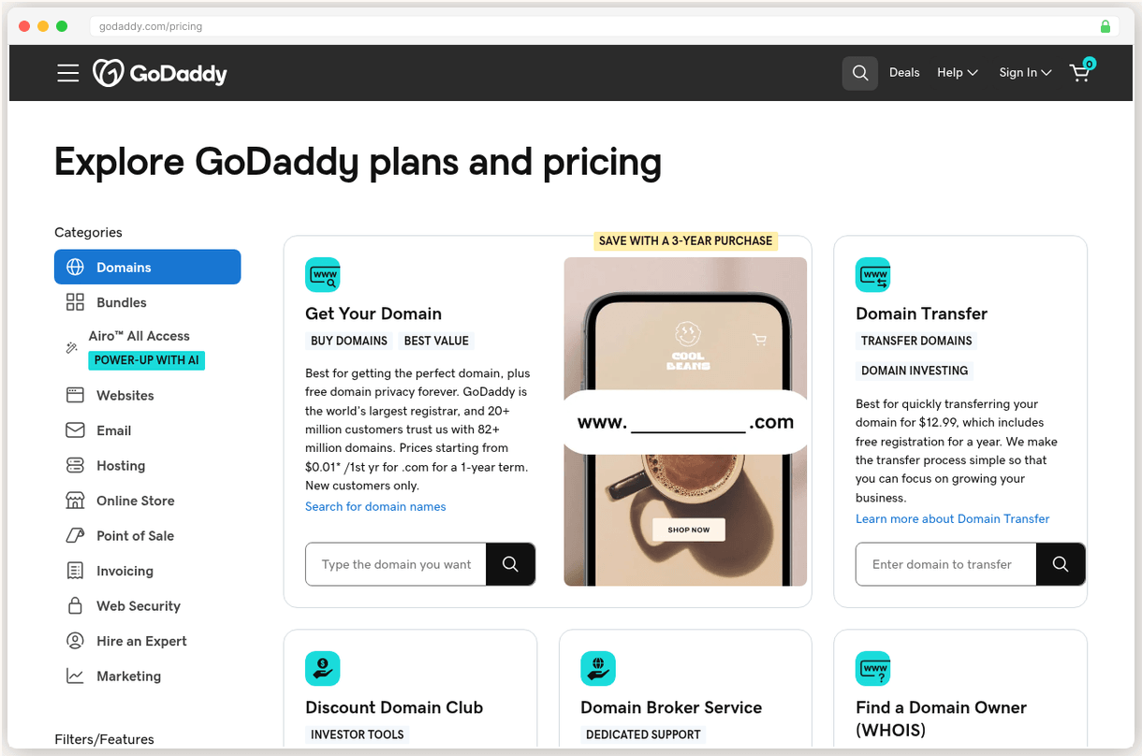Screen dimensions: 1142x756
Task: Follow Learn more about Domain Transfer link
Action: point(952,518)
